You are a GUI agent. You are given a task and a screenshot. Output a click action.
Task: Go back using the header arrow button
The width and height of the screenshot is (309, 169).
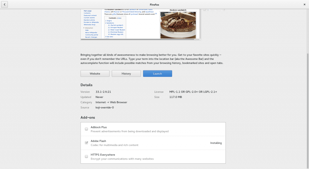coord(5,4)
